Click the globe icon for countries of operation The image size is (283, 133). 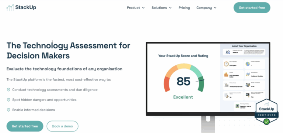click(248, 64)
